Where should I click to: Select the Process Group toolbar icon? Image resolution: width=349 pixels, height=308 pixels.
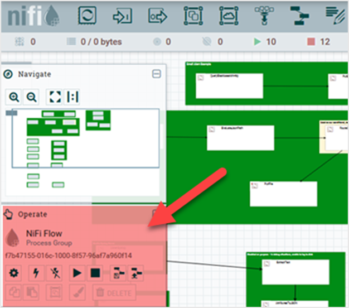[x=193, y=16]
